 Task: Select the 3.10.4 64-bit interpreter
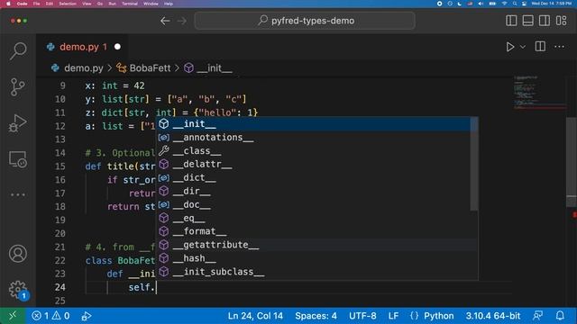493,316
